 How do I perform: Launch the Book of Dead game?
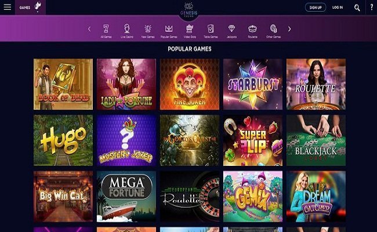click(63, 84)
